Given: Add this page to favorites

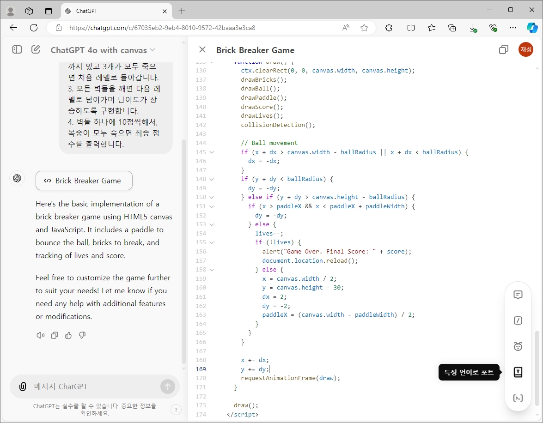Looking at the screenshot, I should 364,28.
